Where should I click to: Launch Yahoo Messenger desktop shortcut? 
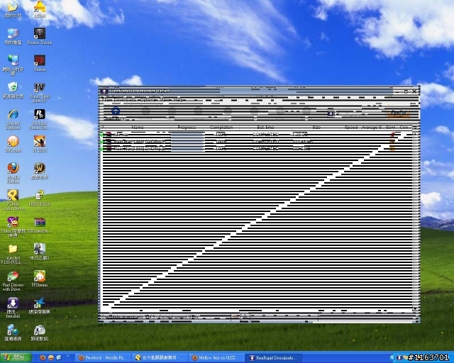click(13, 227)
